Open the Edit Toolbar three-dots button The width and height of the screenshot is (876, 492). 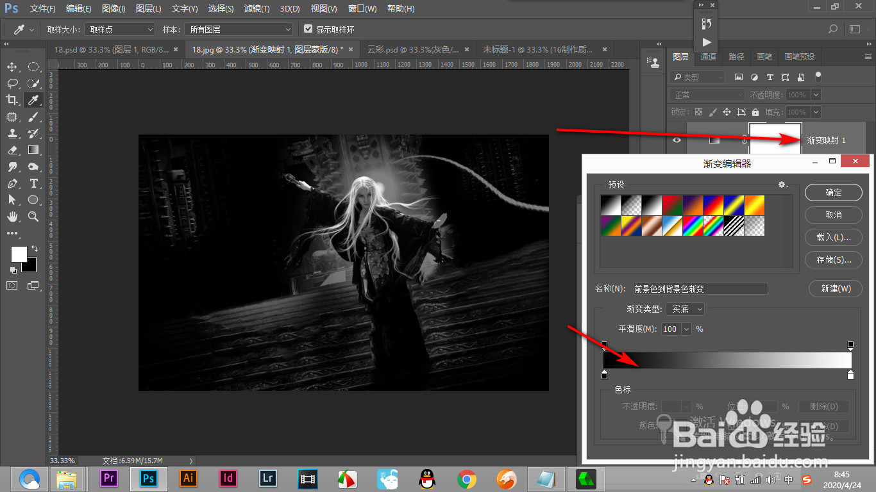(x=12, y=233)
